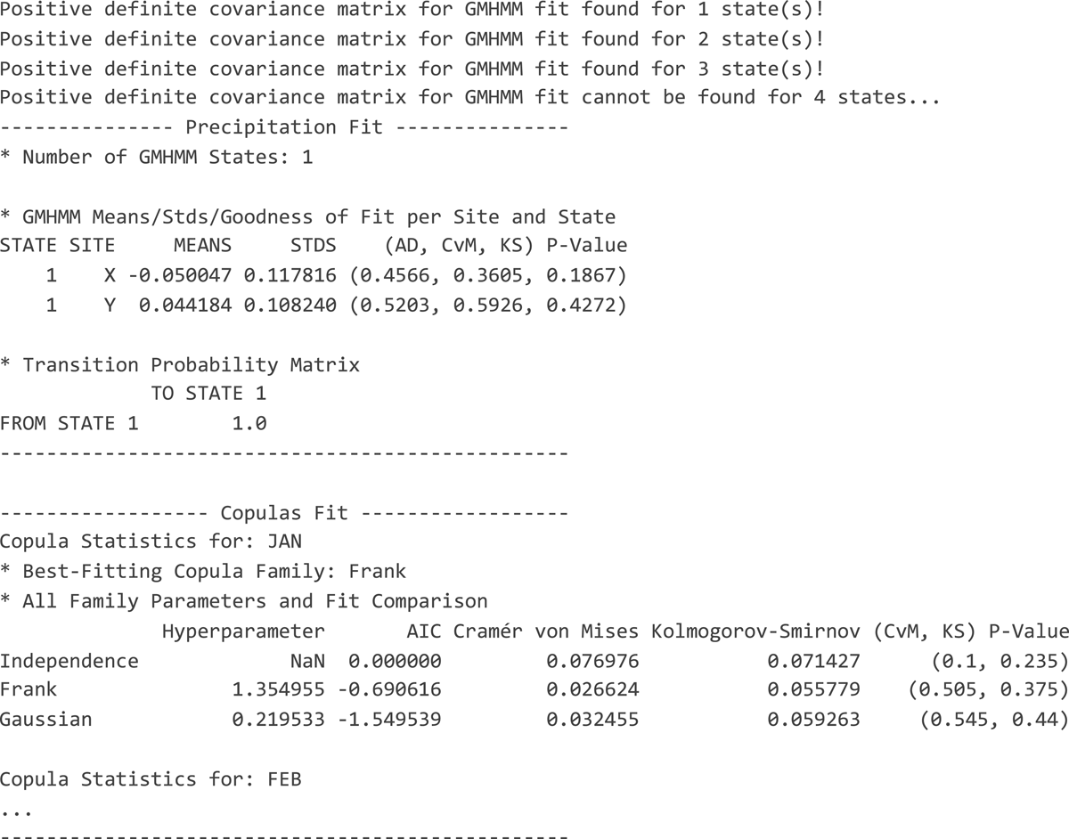Select the line saying 4 states cannot be found
The height and width of the screenshot is (839, 1069).
pos(469,98)
